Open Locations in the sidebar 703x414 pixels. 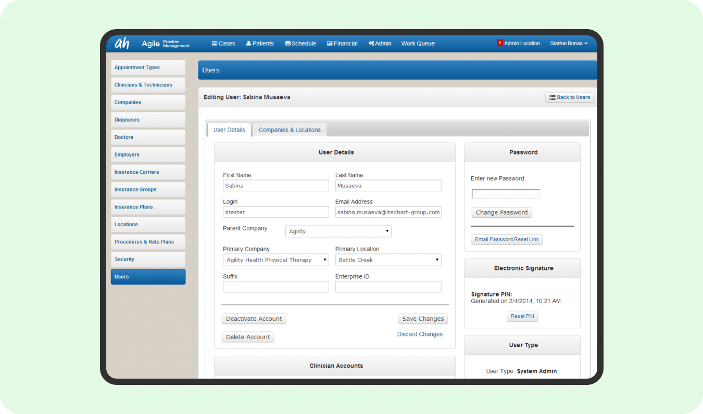148,224
